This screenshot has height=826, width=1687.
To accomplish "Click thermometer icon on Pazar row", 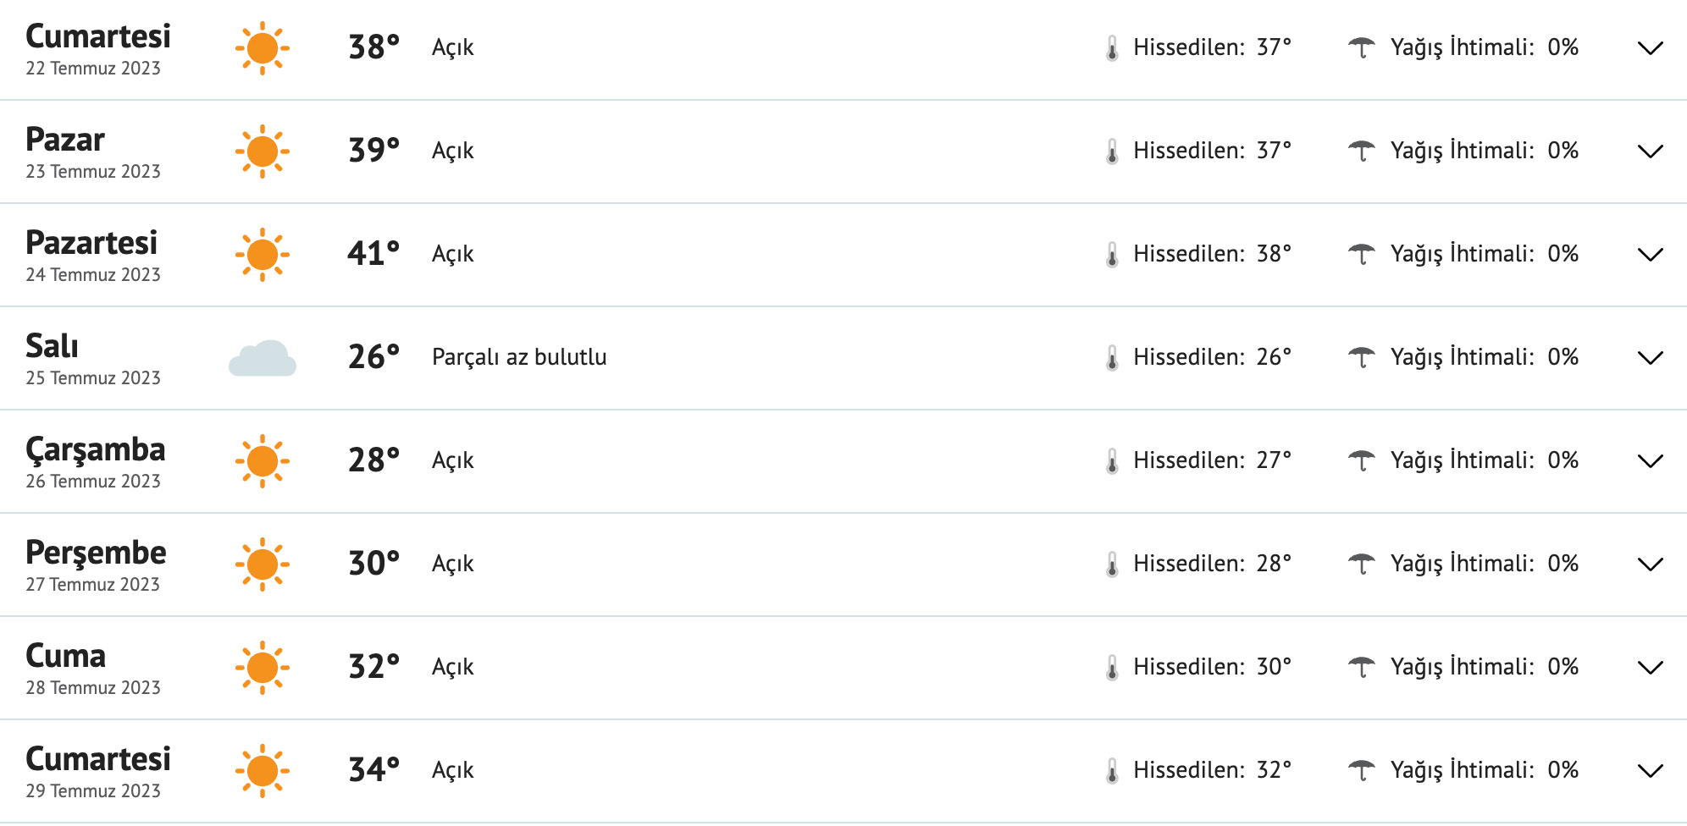I will point(1112,152).
